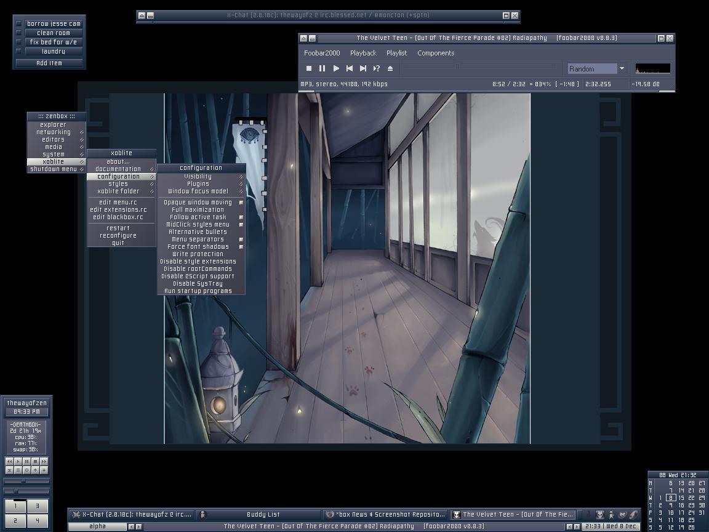
Task: Open the Playback menu
Action: coord(363,53)
